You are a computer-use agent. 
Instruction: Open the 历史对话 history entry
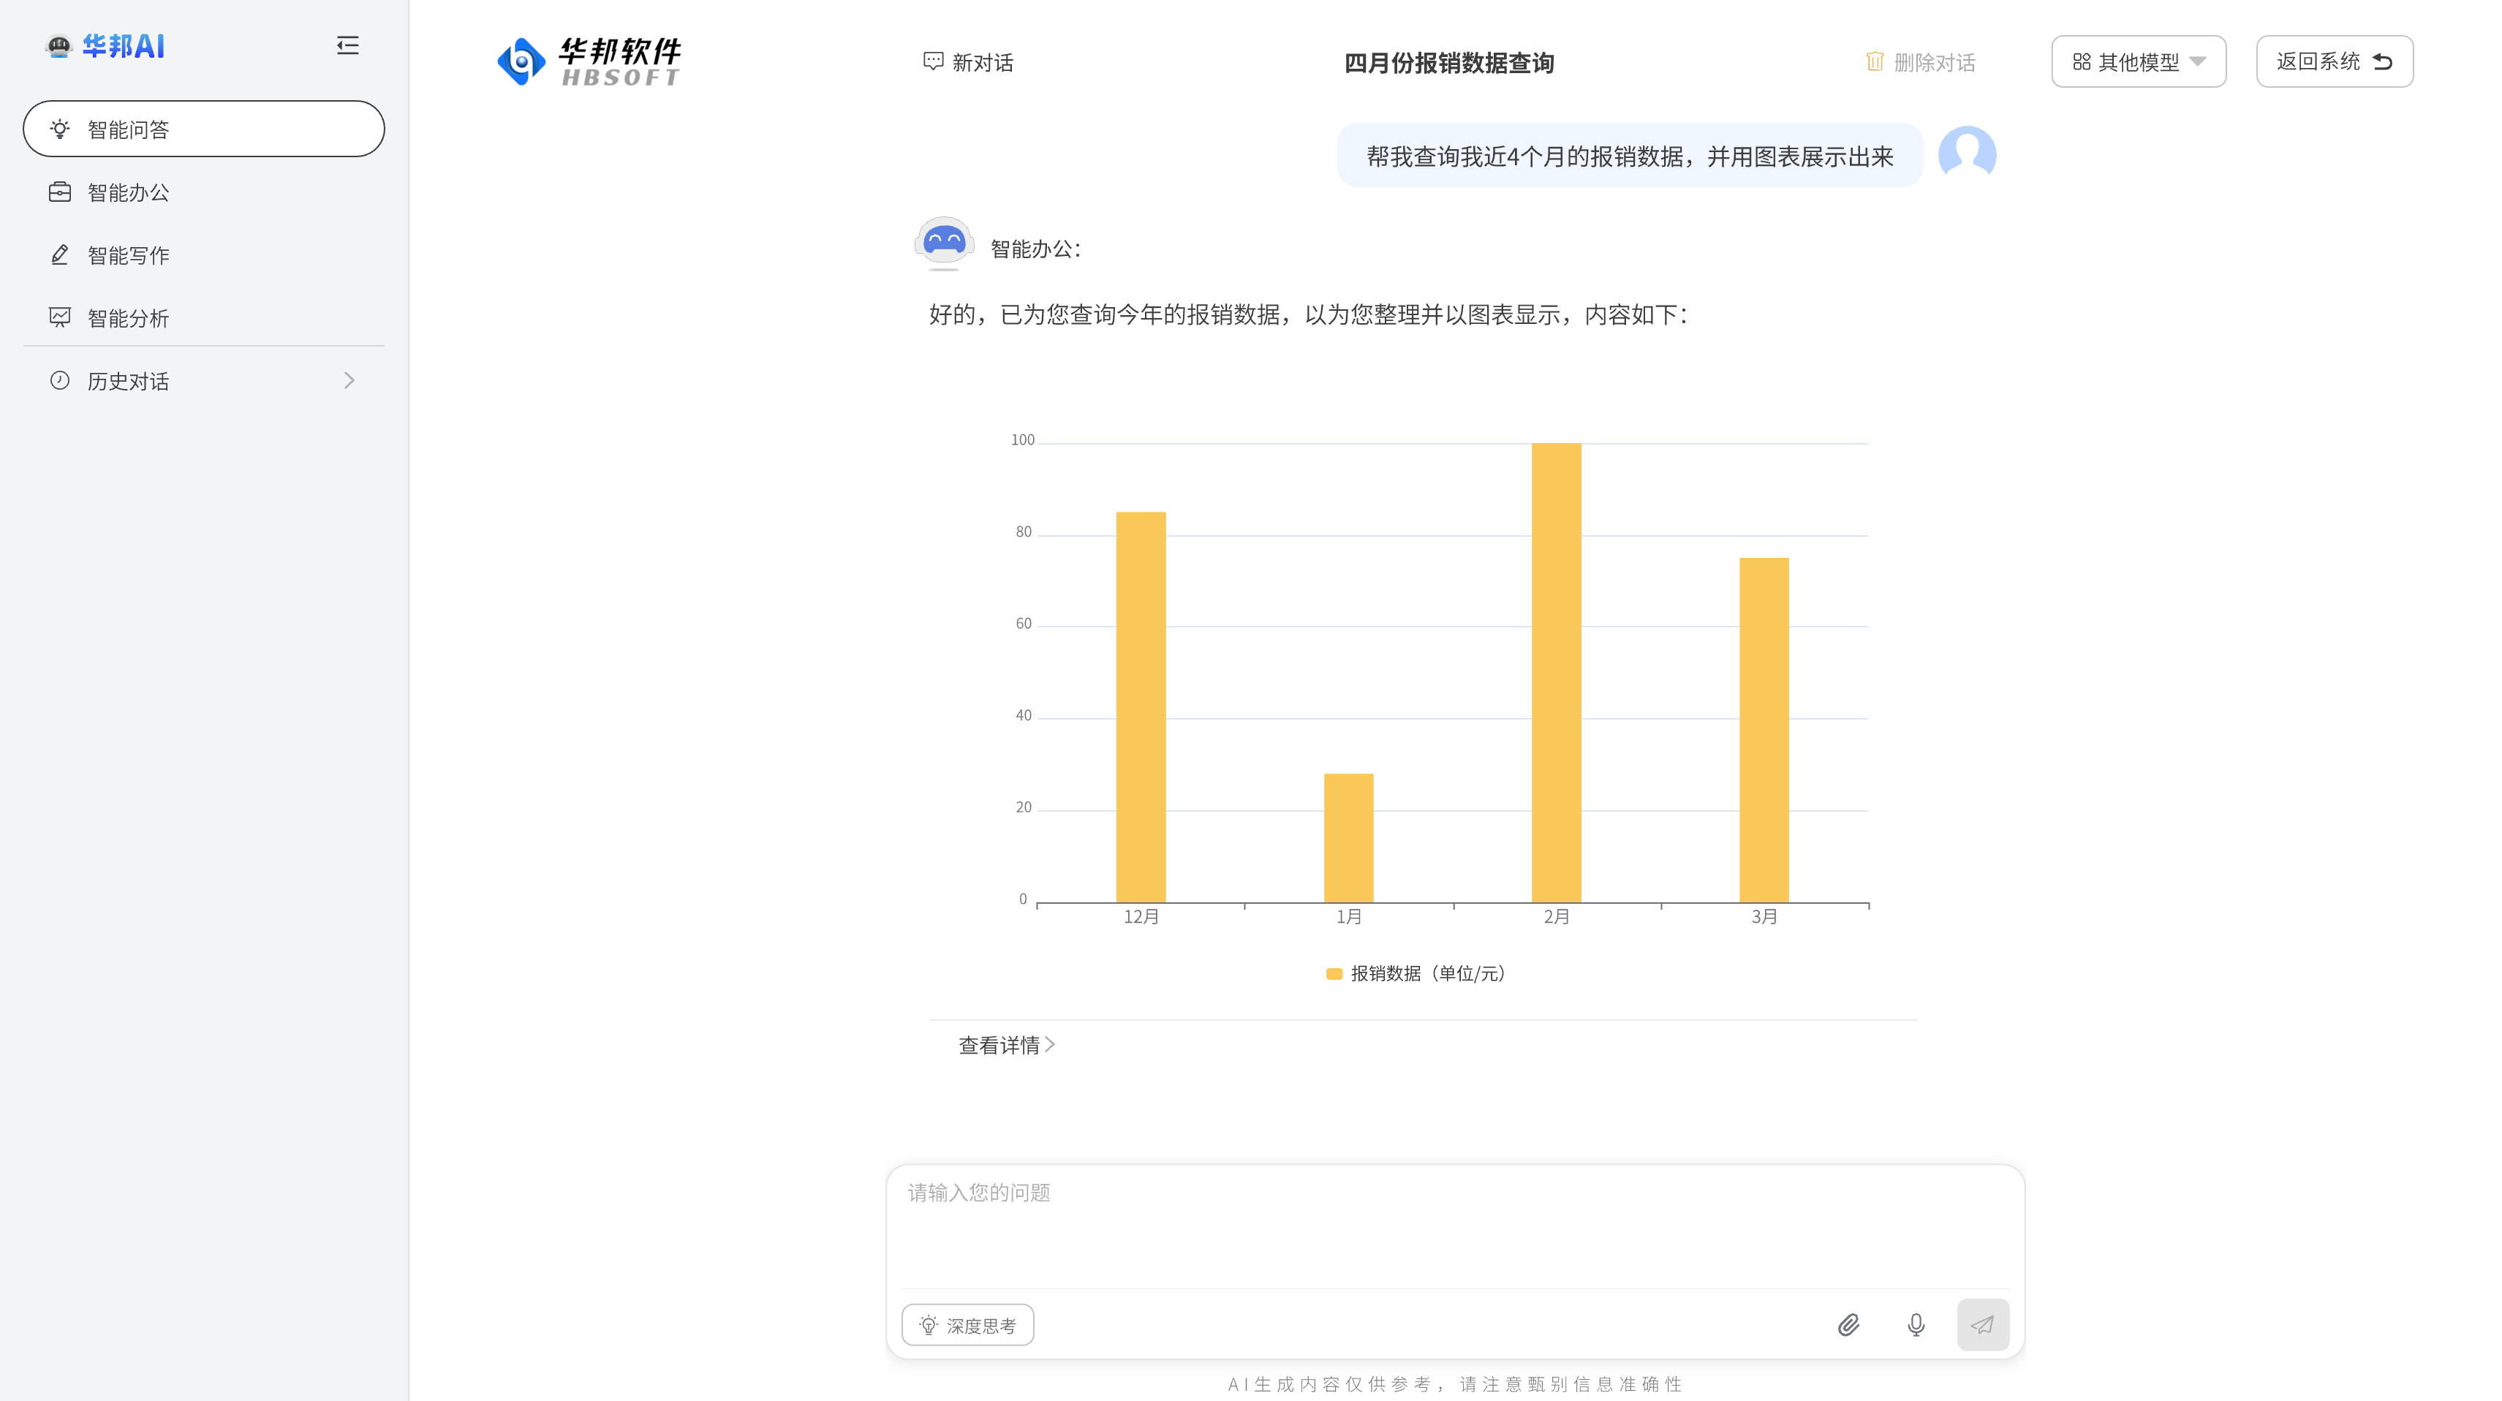(204, 381)
